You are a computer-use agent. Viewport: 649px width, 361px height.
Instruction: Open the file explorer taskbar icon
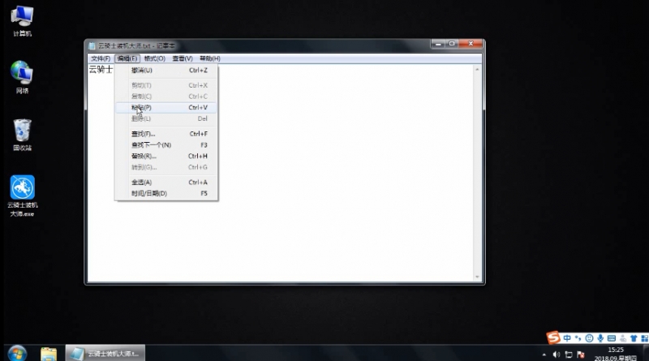click(49, 354)
